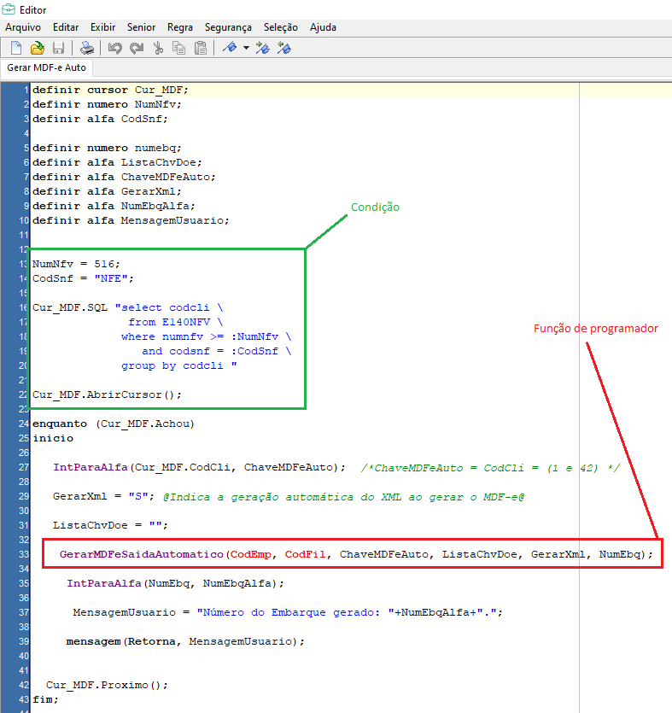672x713 pixels.
Task: Open the Seleção menu
Action: [281, 27]
